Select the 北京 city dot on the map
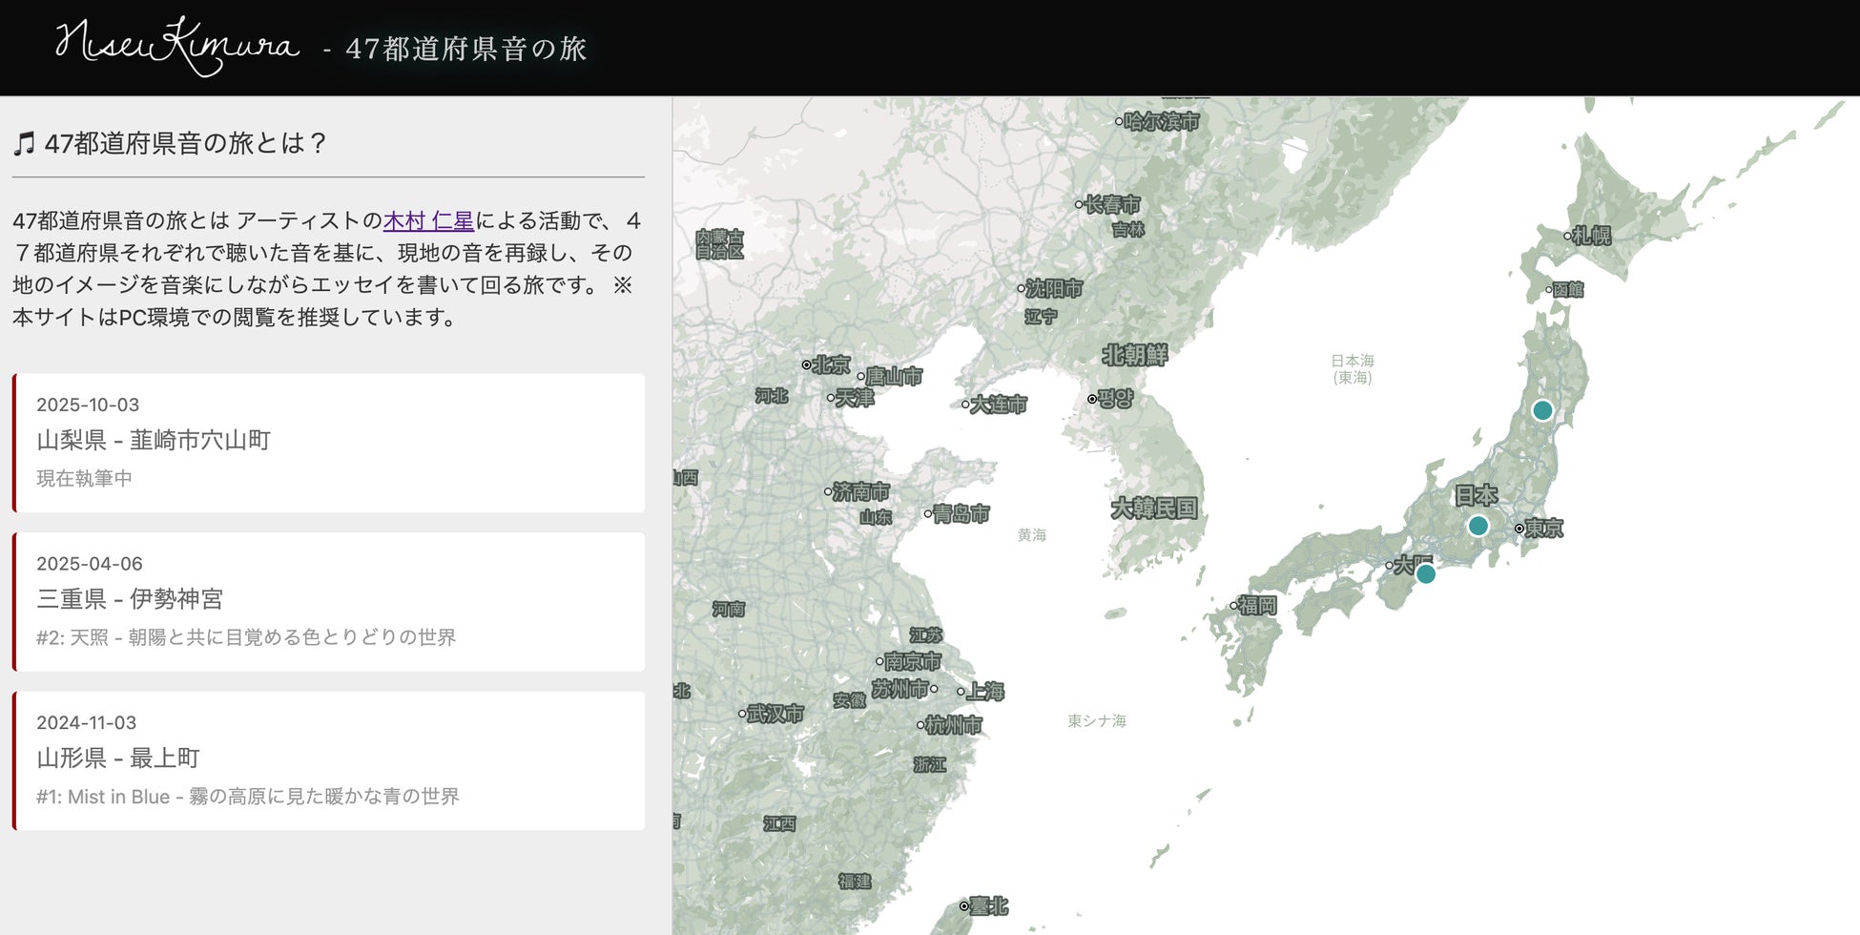 (828, 364)
